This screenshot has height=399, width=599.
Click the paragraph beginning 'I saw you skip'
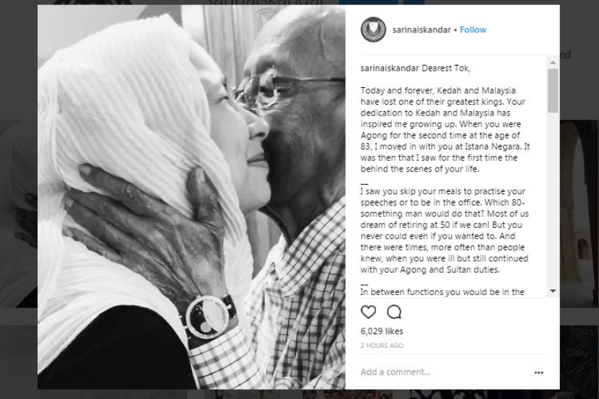pos(445,231)
